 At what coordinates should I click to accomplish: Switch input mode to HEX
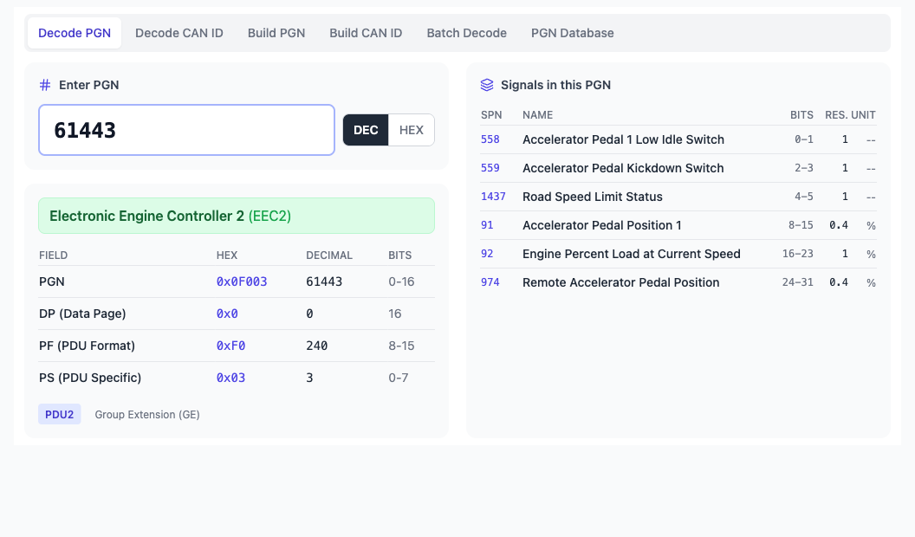coord(412,129)
